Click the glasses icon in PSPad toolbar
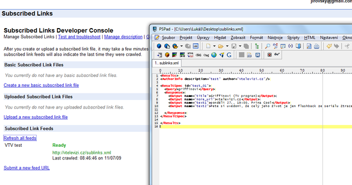The height and width of the screenshot is (185, 352). click(x=277, y=55)
